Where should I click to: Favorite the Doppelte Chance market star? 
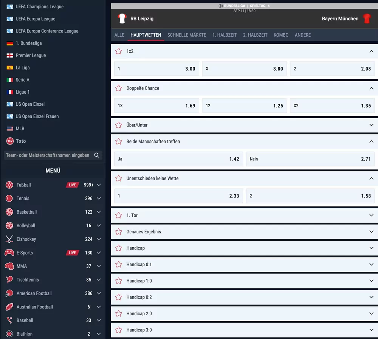coord(119,88)
